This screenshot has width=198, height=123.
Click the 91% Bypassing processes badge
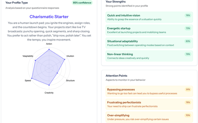(x=188, y=89)
